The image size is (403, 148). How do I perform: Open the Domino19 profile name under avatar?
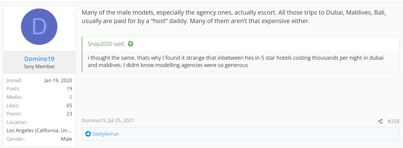click(x=39, y=59)
